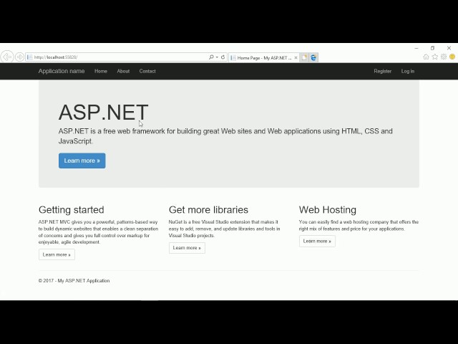This screenshot has width=458, height=344.
Task: Open Microsoft Edge icon next to tabs
Action: coord(313,57)
